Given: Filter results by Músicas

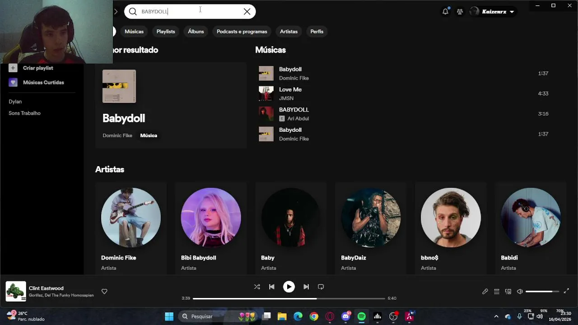Looking at the screenshot, I should coord(134,32).
